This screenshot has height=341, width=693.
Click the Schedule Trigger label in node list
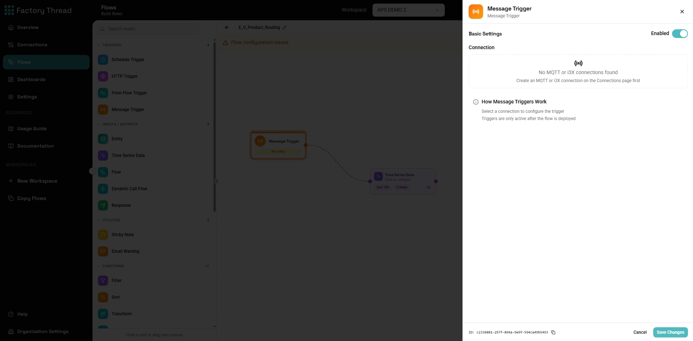coord(128,60)
